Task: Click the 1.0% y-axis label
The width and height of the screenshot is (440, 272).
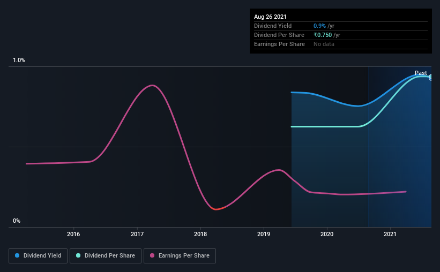Action: coord(19,61)
